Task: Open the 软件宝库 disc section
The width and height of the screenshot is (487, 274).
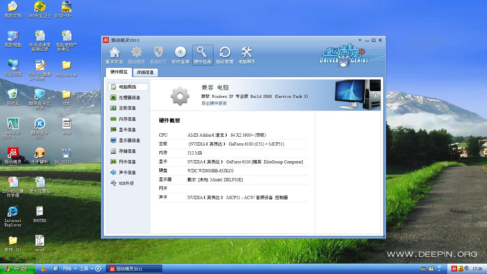Action: 180,55
